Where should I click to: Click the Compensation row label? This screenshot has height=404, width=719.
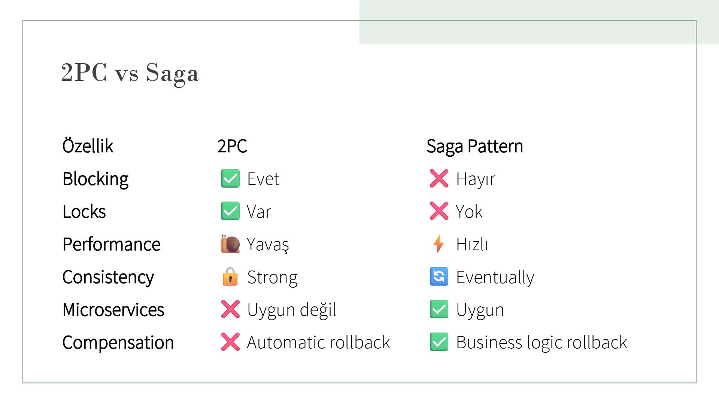pyautogui.click(x=118, y=342)
